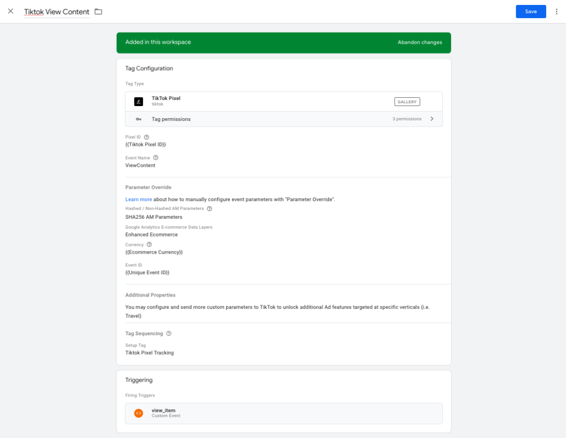Show help for Tag Sequencing
The height and width of the screenshot is (438, 566).
coord(169,334)
